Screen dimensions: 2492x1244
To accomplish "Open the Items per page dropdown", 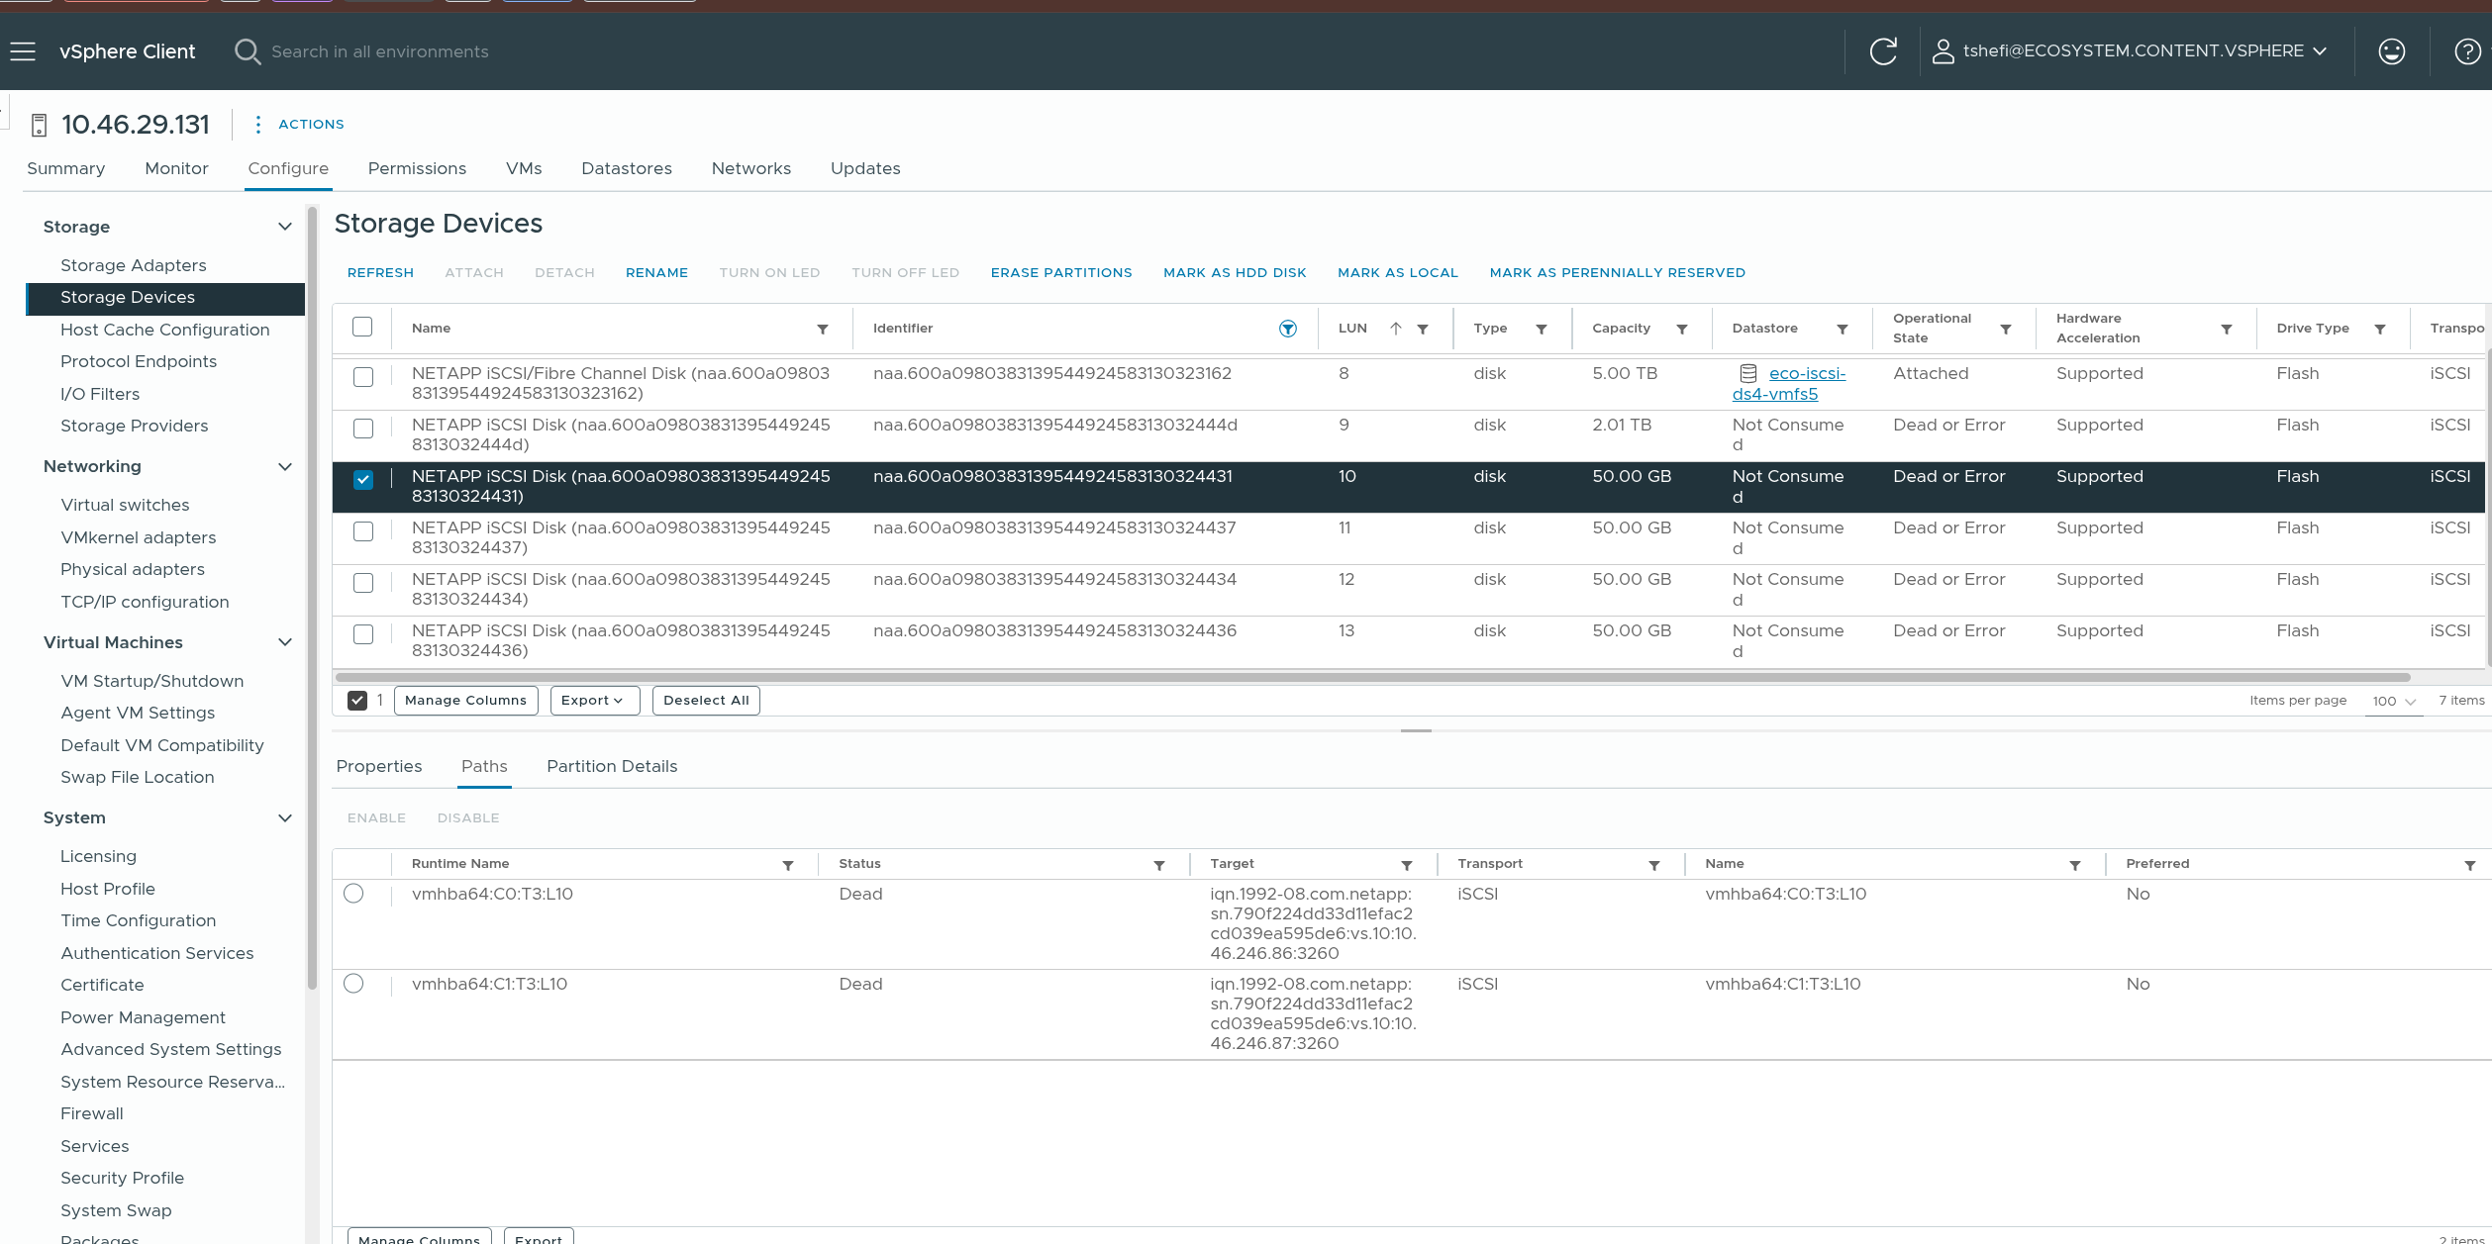I will 2393,701.
